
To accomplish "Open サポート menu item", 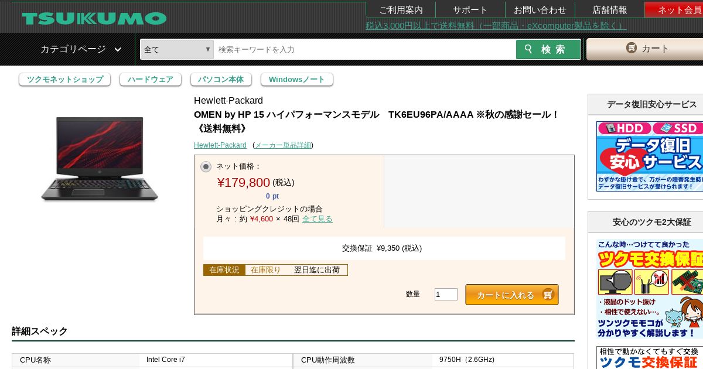I will coord(470,10).
